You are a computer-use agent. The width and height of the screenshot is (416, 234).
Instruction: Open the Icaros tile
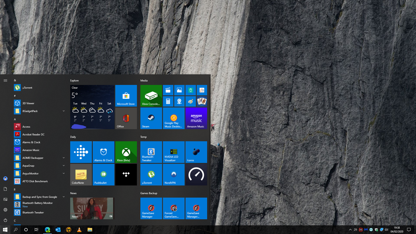pyautogui.click(x=196, y=152)
